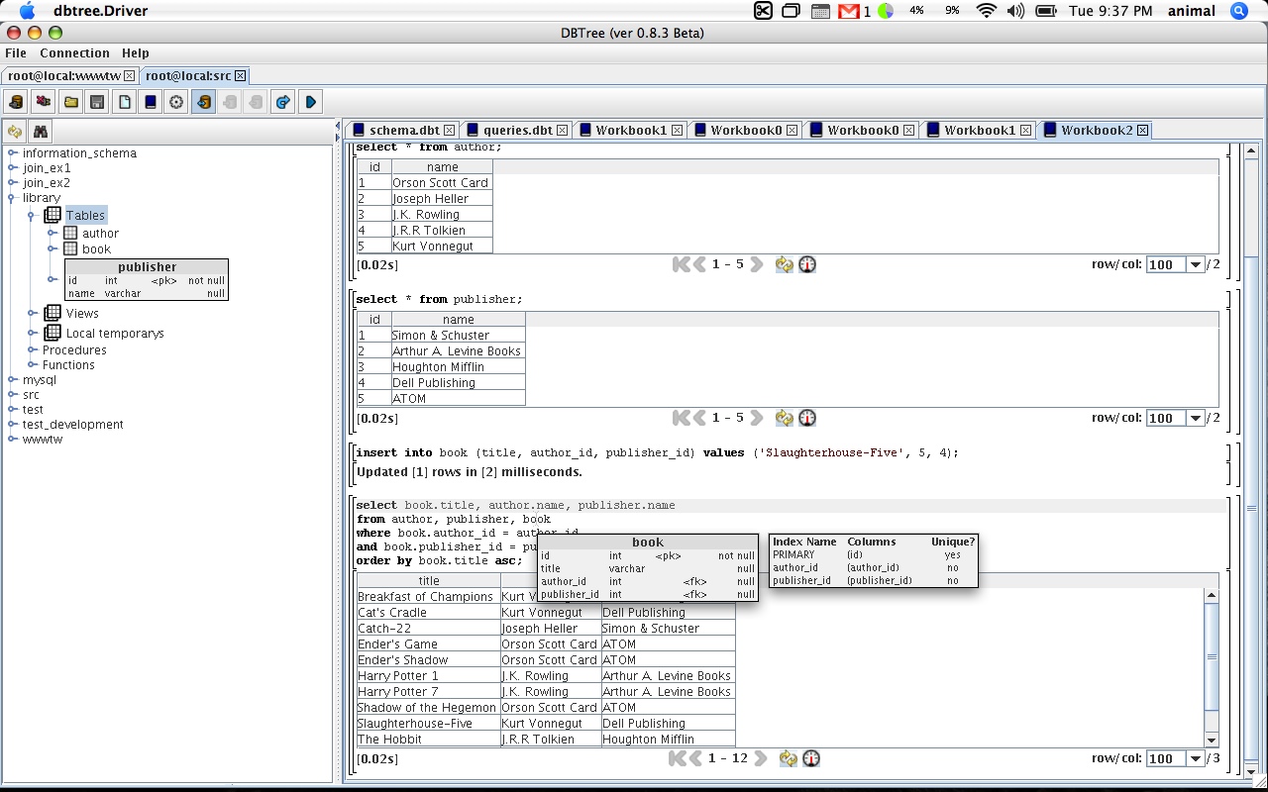1268x792 pixels.
Task: Click the floppy disk save icon
Action: pos(97,102)
